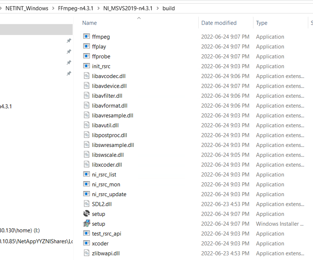The height and width of the screenshot is (260, 313).
Task: Click the zlibwapi.dll file icon
Action: click(86, 253)
